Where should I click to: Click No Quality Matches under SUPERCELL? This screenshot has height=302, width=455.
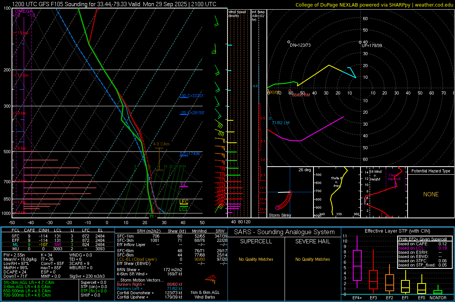pos(256,259)
